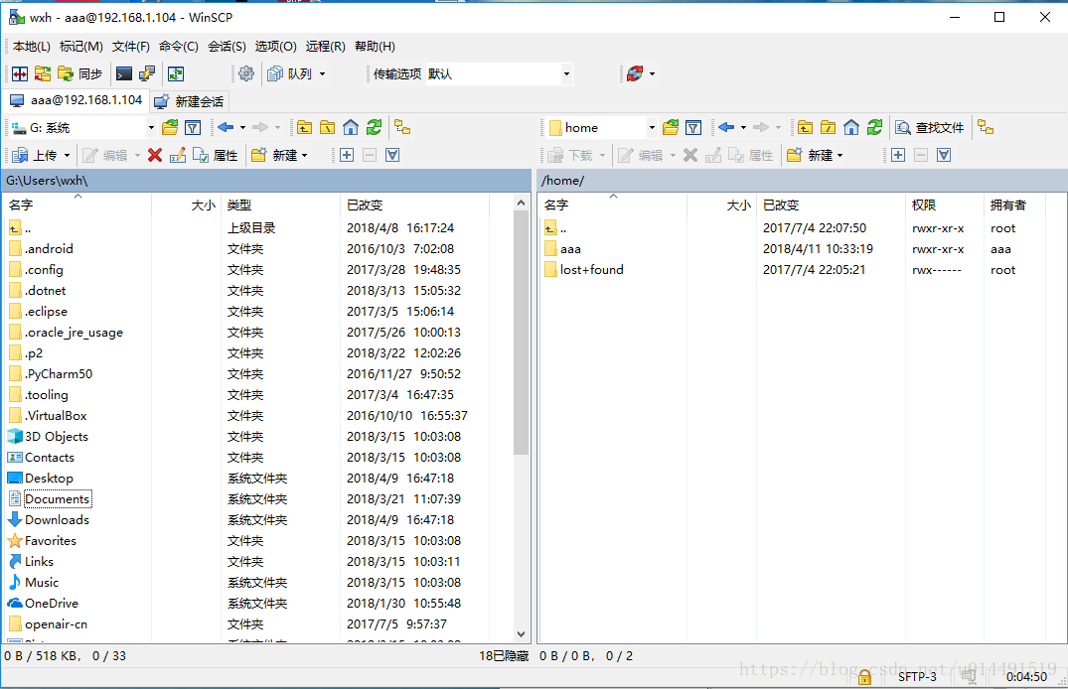This screenshot has width=1068, height=689.
Task: Open the 选项(O) menu
Action: point(276,47)
